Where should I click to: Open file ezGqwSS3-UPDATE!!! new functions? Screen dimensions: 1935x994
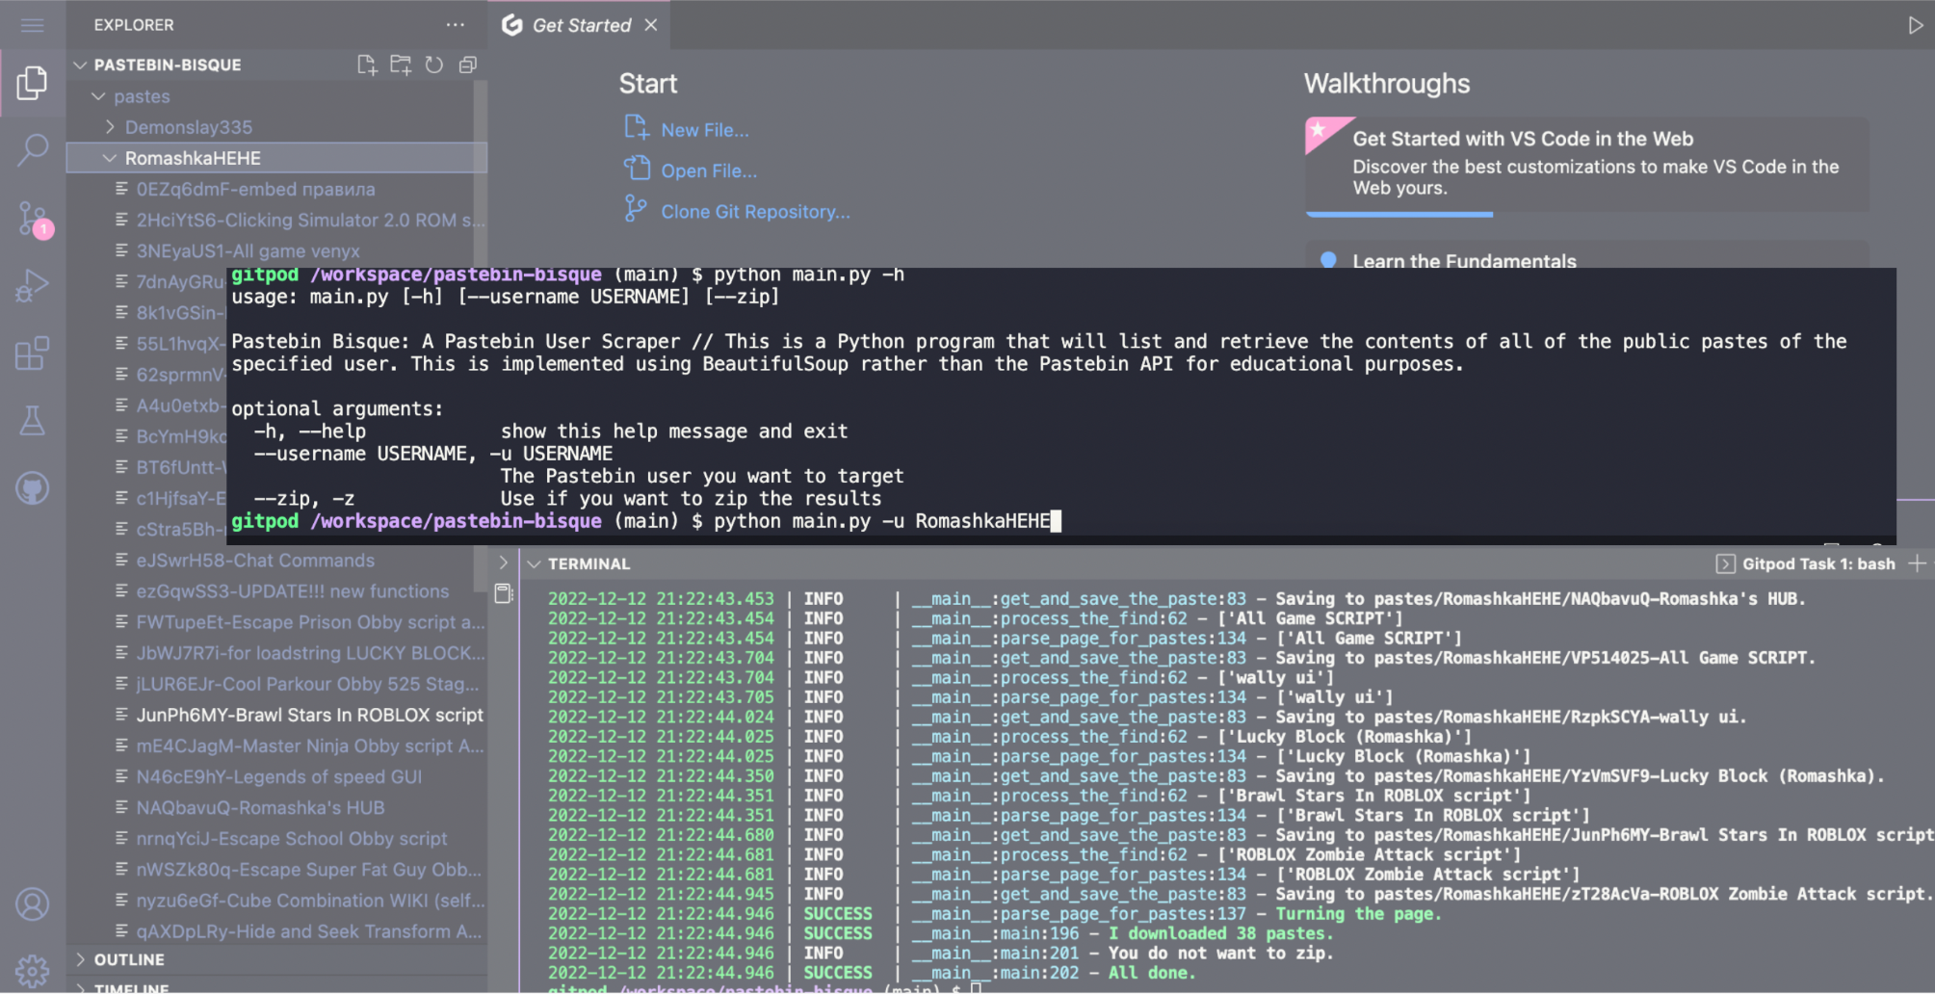292,590
